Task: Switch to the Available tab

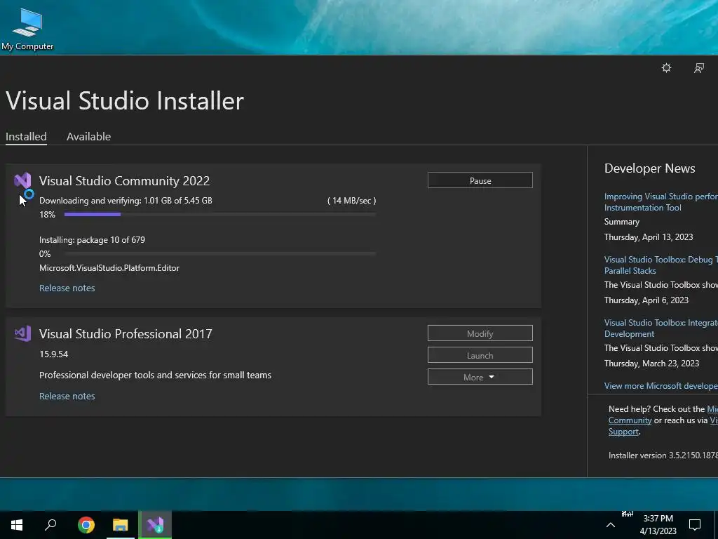Action: [x=88, y=137]
